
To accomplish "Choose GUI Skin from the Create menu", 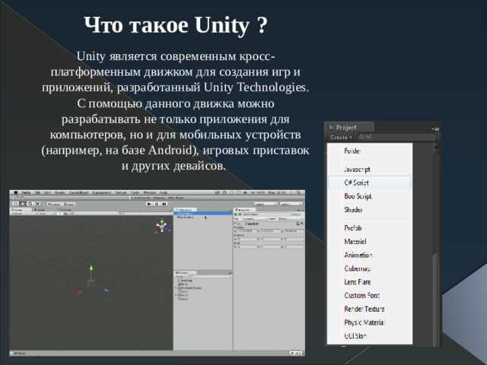I will pyautogui.click(x=370, y=336).
